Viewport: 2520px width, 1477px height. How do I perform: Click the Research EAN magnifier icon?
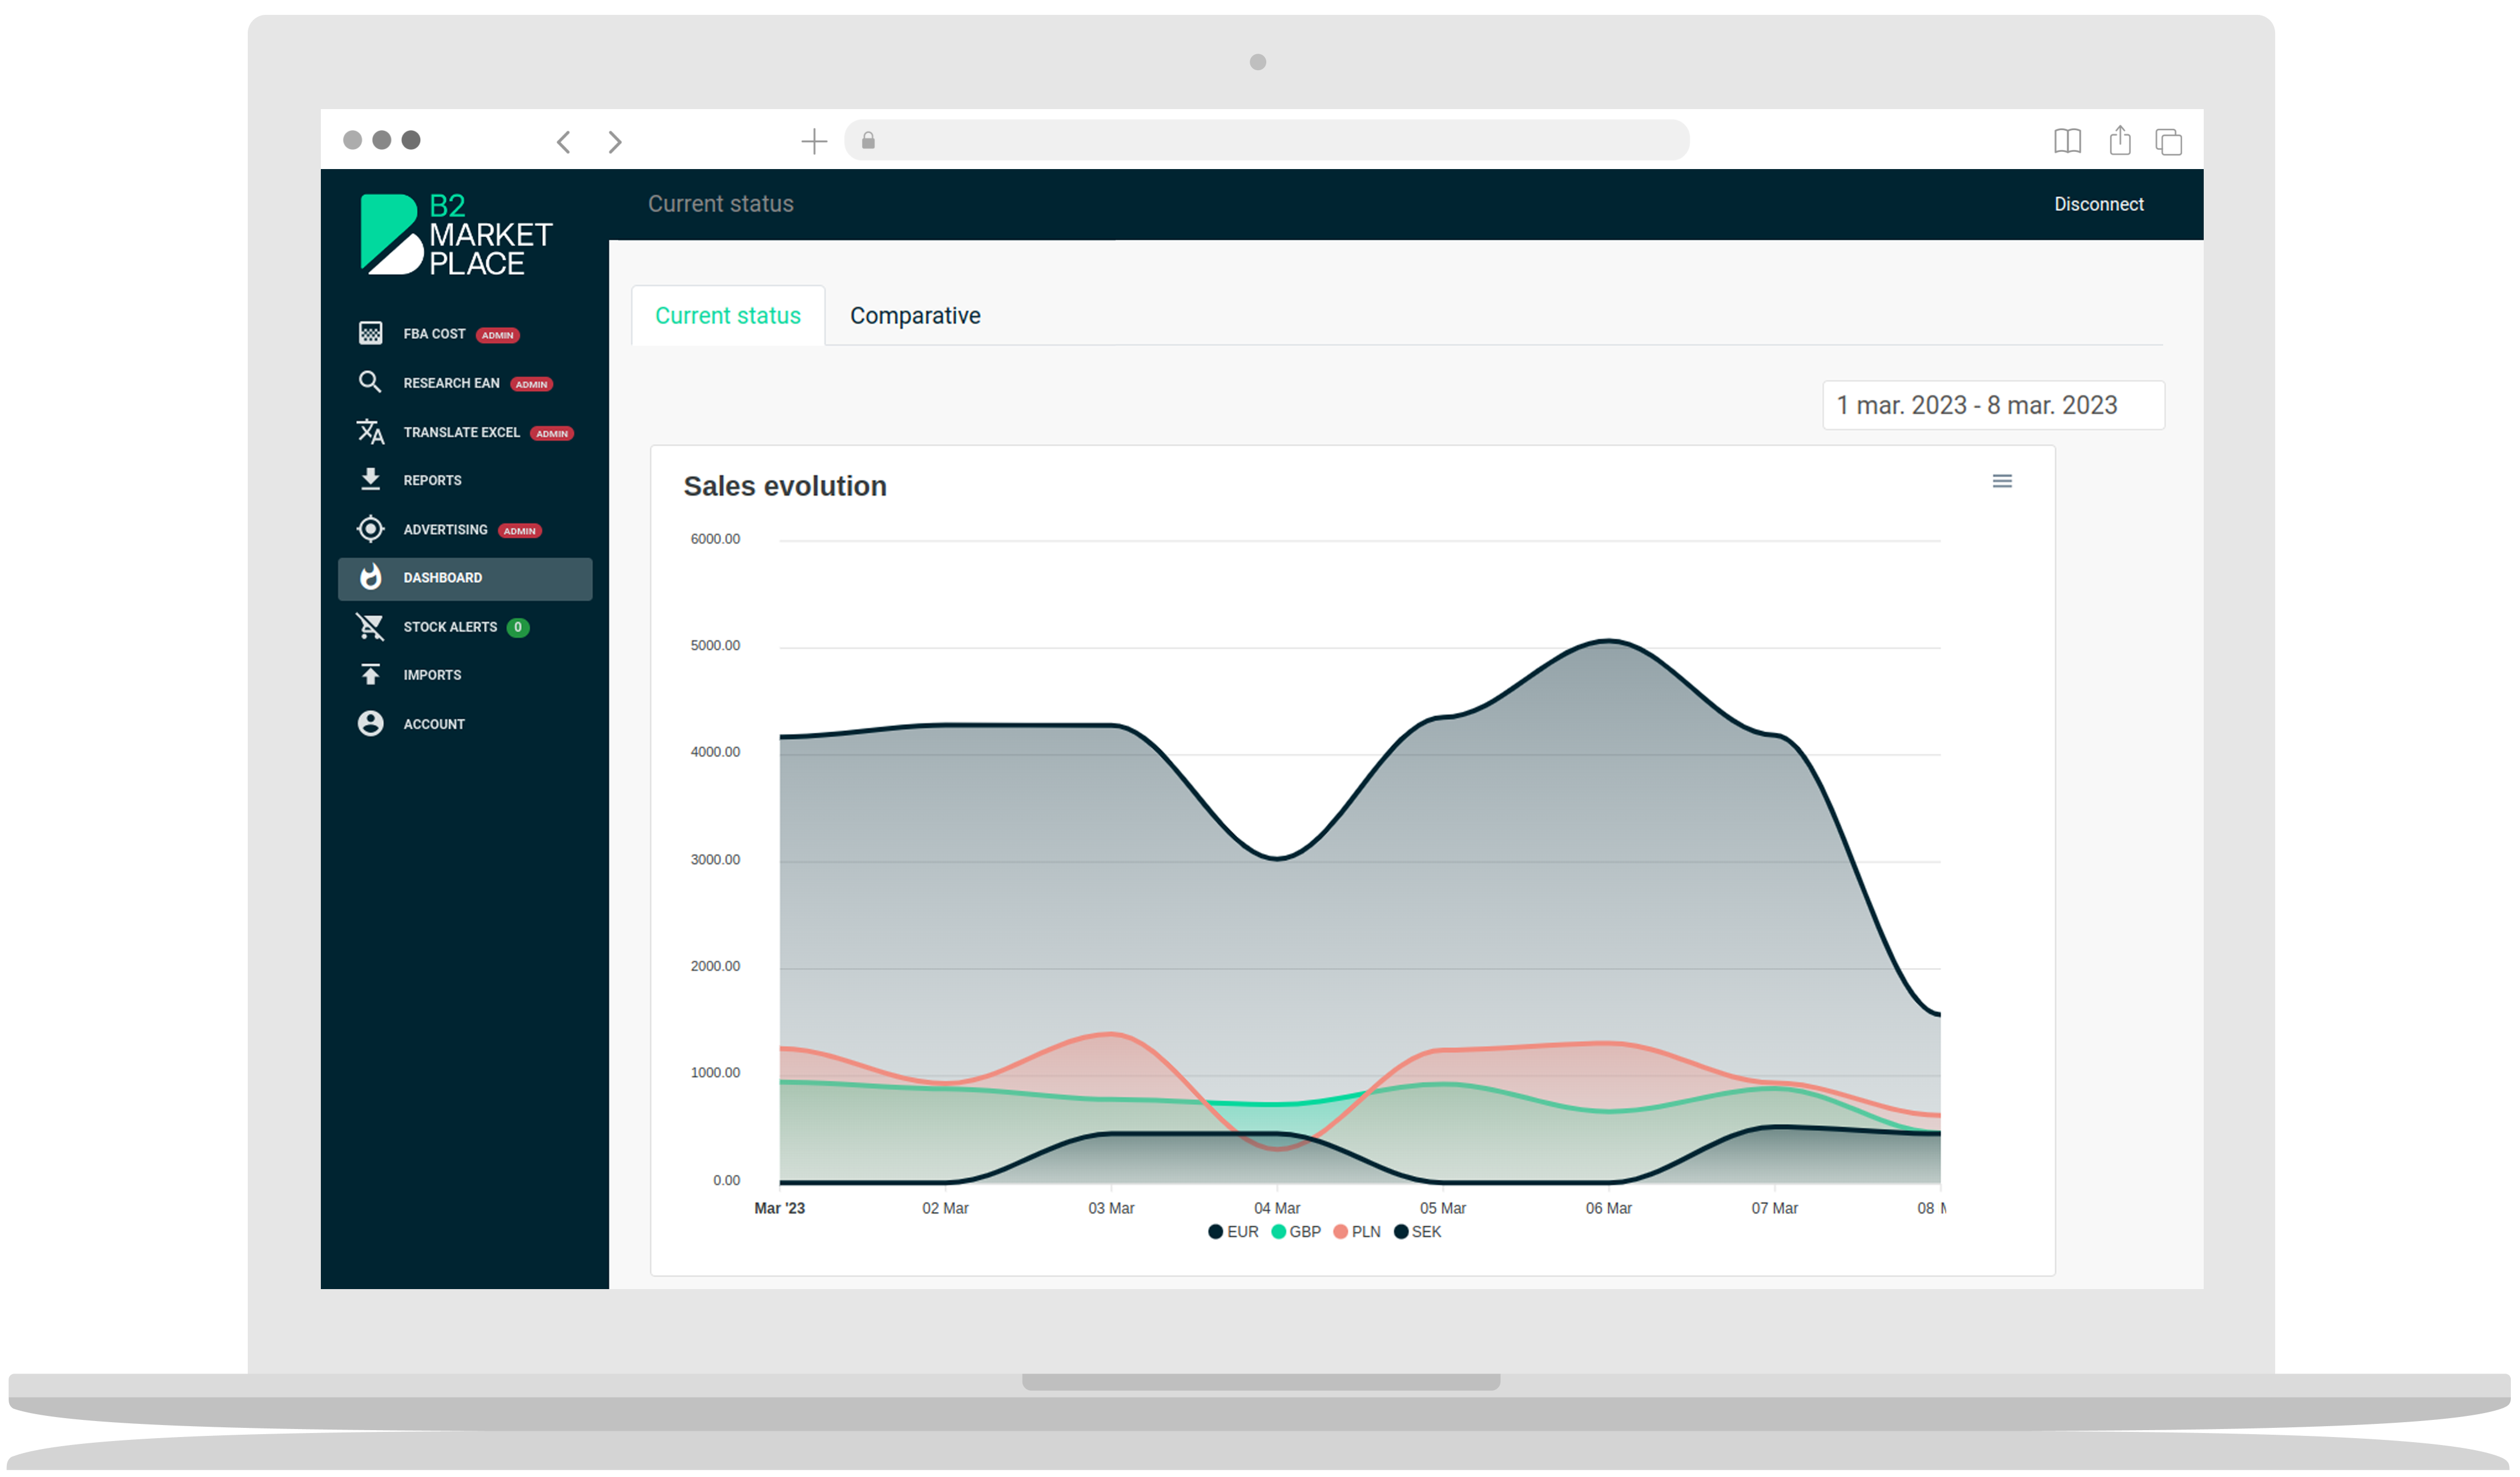pyautogui.click(x=370, y=382)
